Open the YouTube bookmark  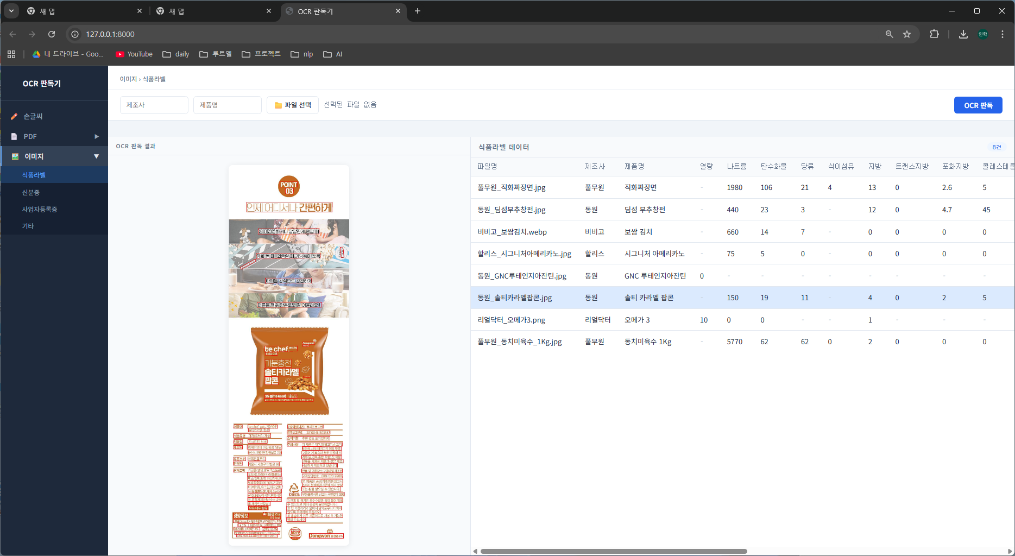tap(134, 54)
